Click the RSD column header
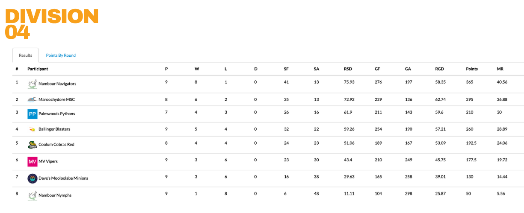The width and height of the screenshot is (524, 213). click(348, 69)
